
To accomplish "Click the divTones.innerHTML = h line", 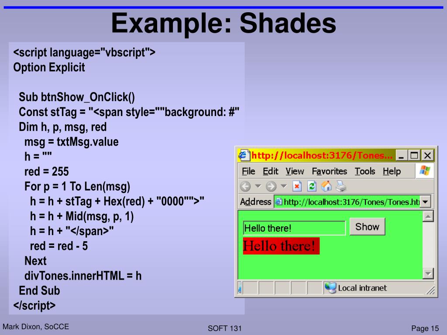I will click(83, 276).
